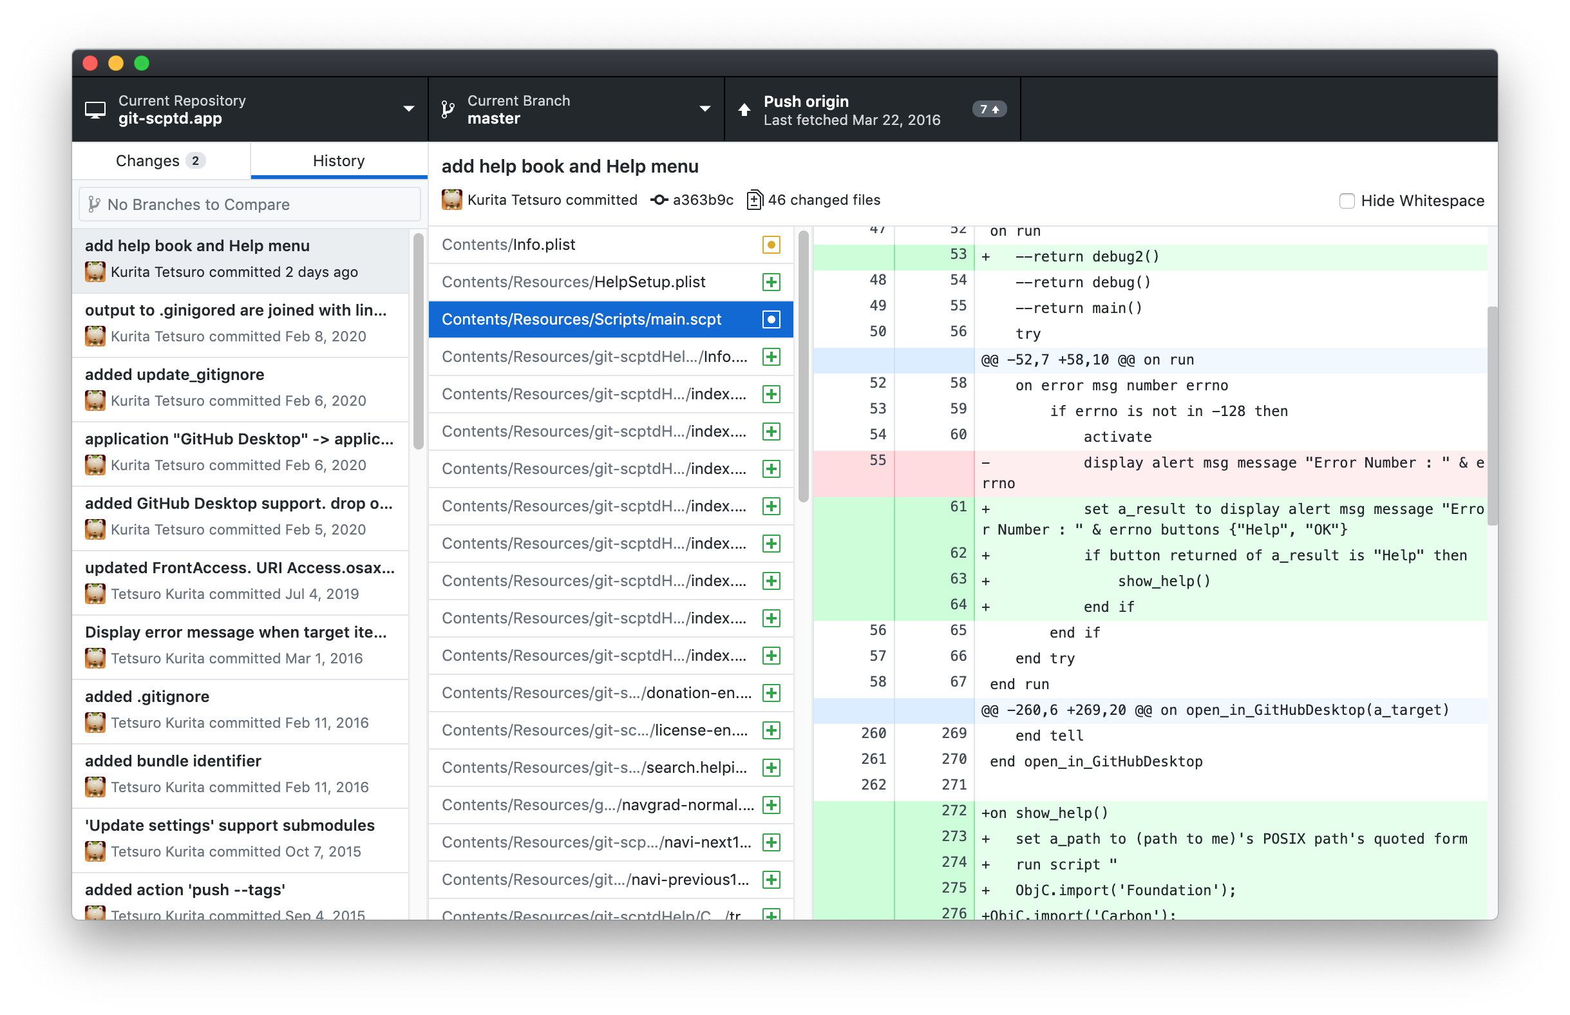Click the Push origin up-arrow icon
The height and width of the screenshot is (1015, 1570).
click(x=744, y=109)
